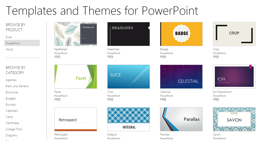Screen dimensions: 264x141
Task: Click FREE label under Badge
Action: [x=163, y=57]
